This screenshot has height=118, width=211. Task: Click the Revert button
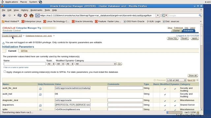(x=184, y=38)
